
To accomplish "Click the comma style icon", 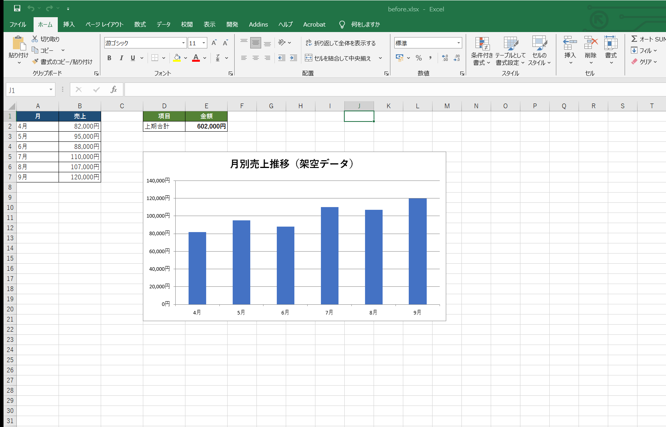I will coord(430,58).
